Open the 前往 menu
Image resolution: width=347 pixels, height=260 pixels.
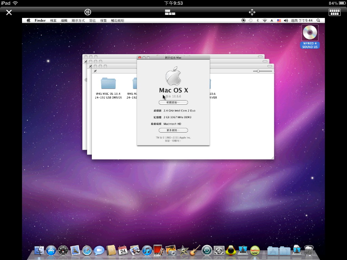(x=93, y=21)
